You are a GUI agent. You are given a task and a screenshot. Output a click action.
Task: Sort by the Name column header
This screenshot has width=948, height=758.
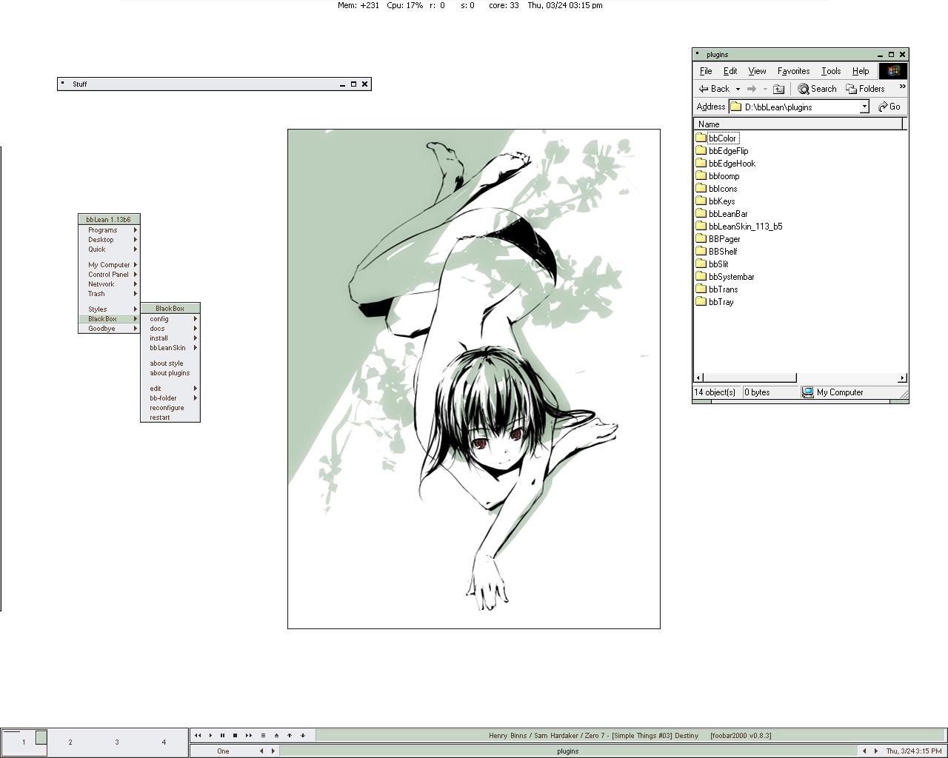coord(799,124)
